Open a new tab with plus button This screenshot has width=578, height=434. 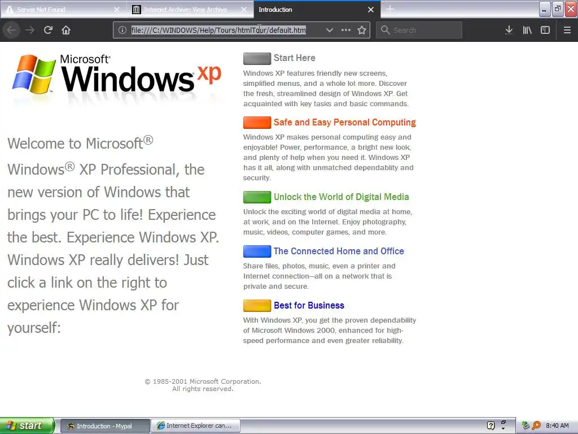pos(389,9)
